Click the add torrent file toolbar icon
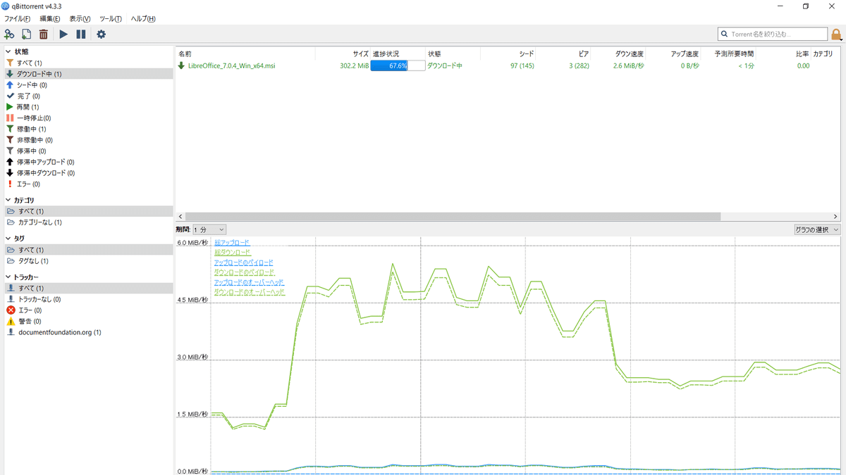This screenshot has height=475, width=846. (x=26, y=34)
